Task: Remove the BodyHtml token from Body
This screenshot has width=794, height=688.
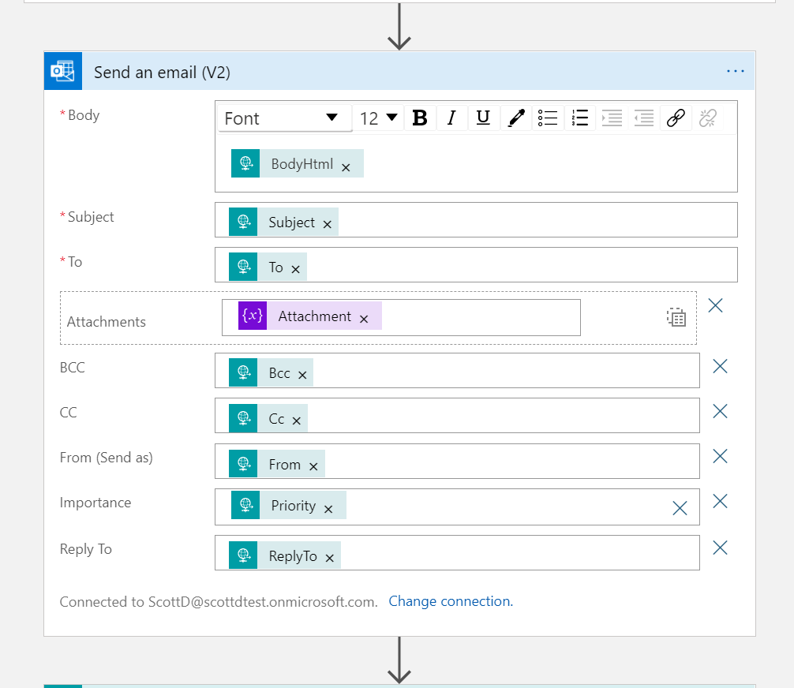Action: coord(346,167)
